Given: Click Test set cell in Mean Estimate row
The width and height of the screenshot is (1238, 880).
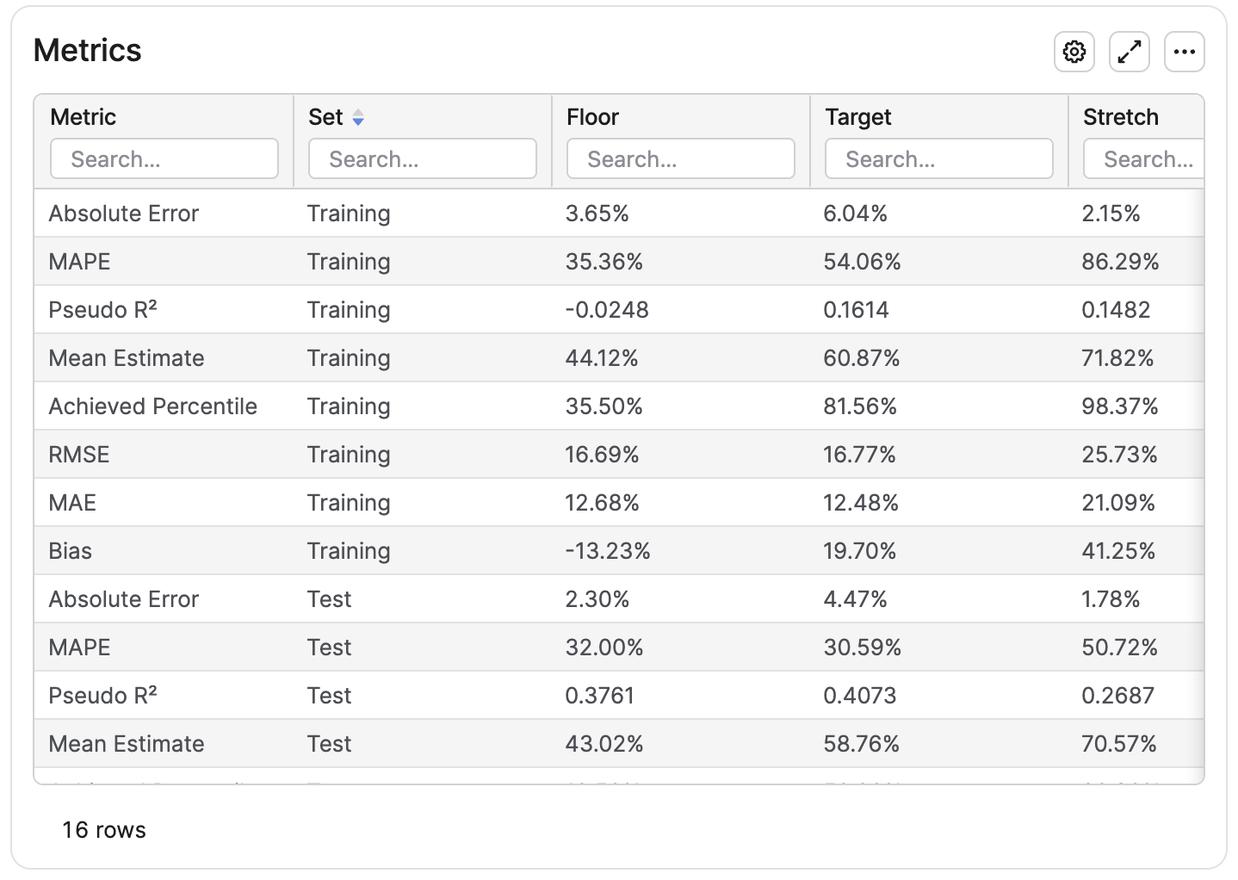Looking at the screenshot, I should tap(330, 744).
